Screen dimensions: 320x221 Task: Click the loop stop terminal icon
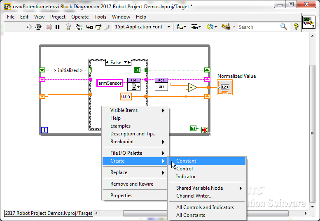pos(205,130)
